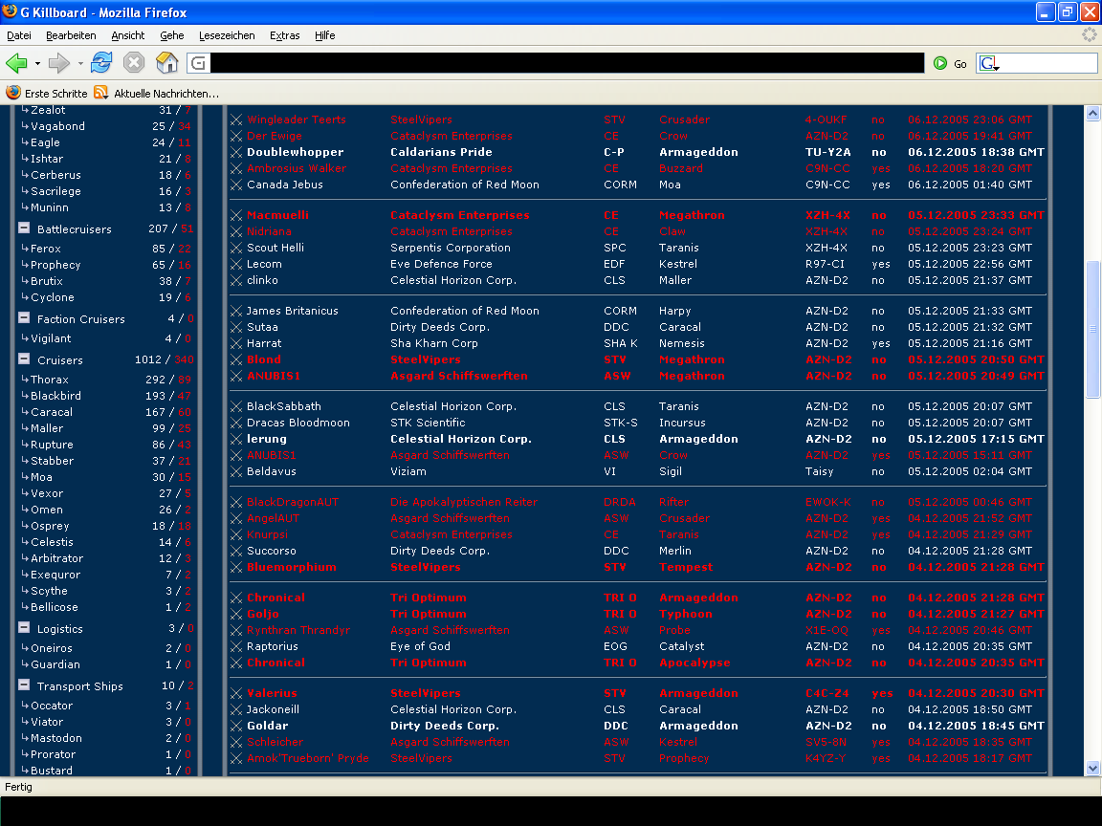Click kill icon beside Scout Helli

(x=236, y=248)
